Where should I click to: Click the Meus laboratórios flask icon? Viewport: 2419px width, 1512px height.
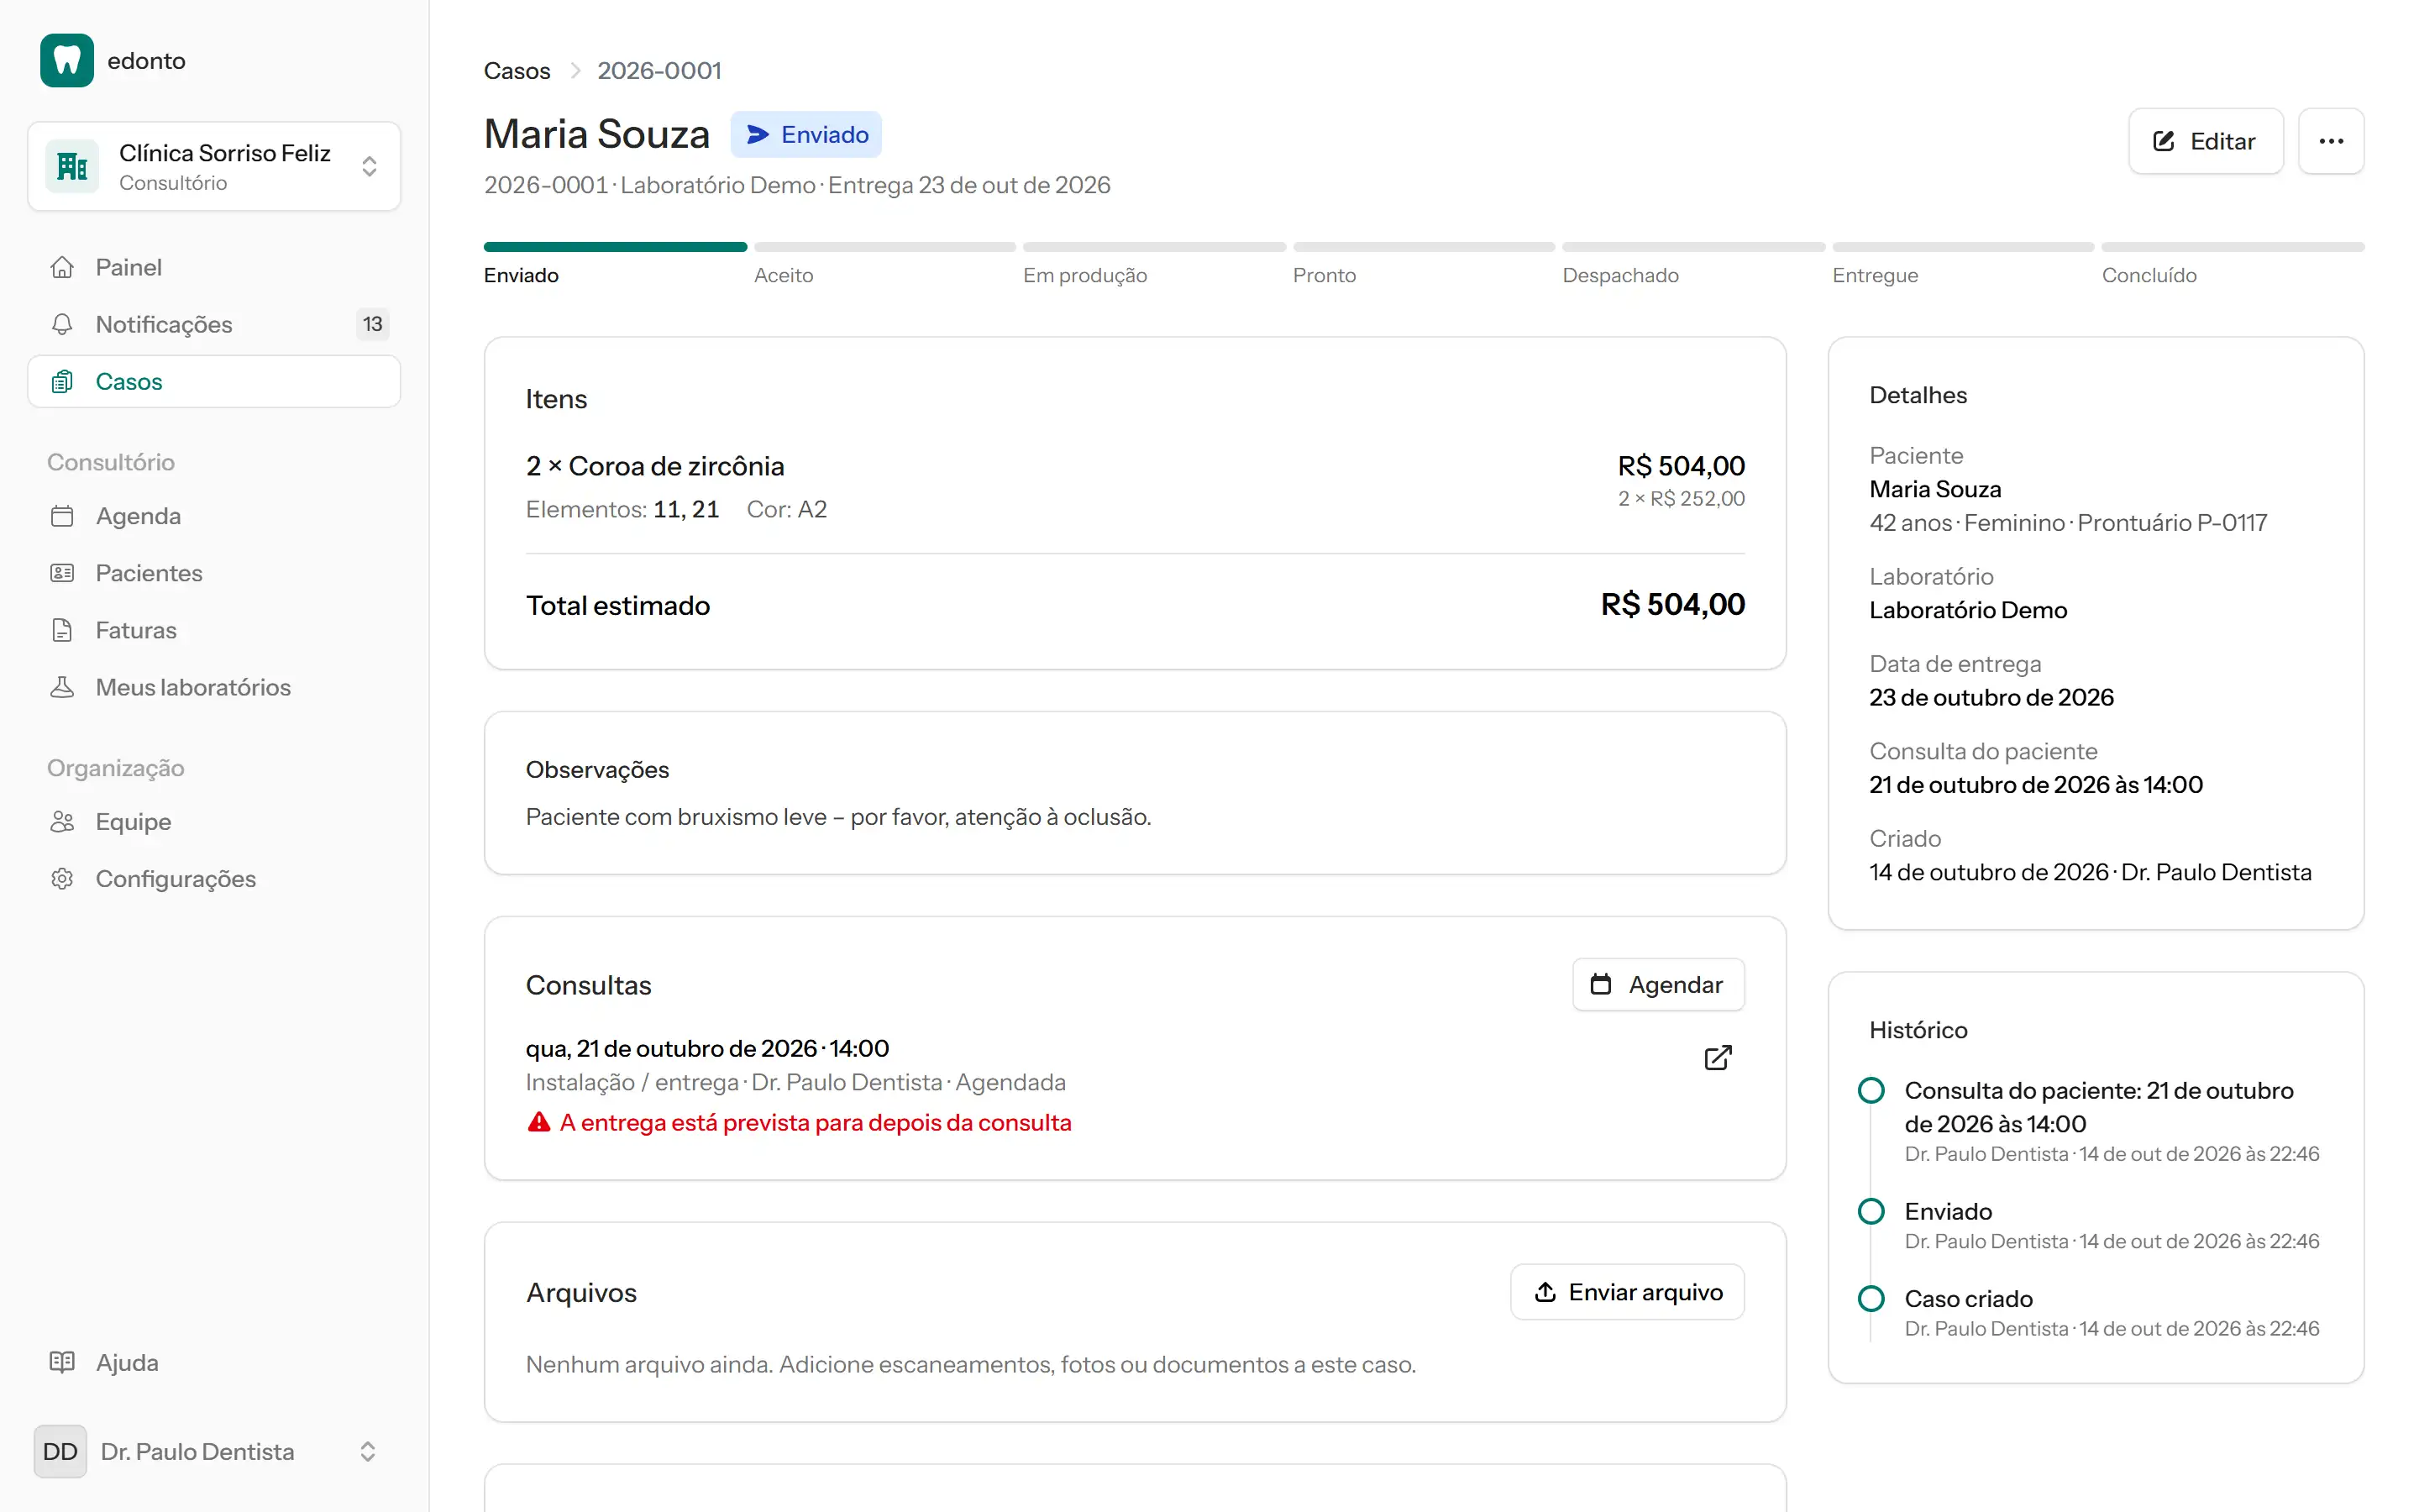click(x=62, y=687)
